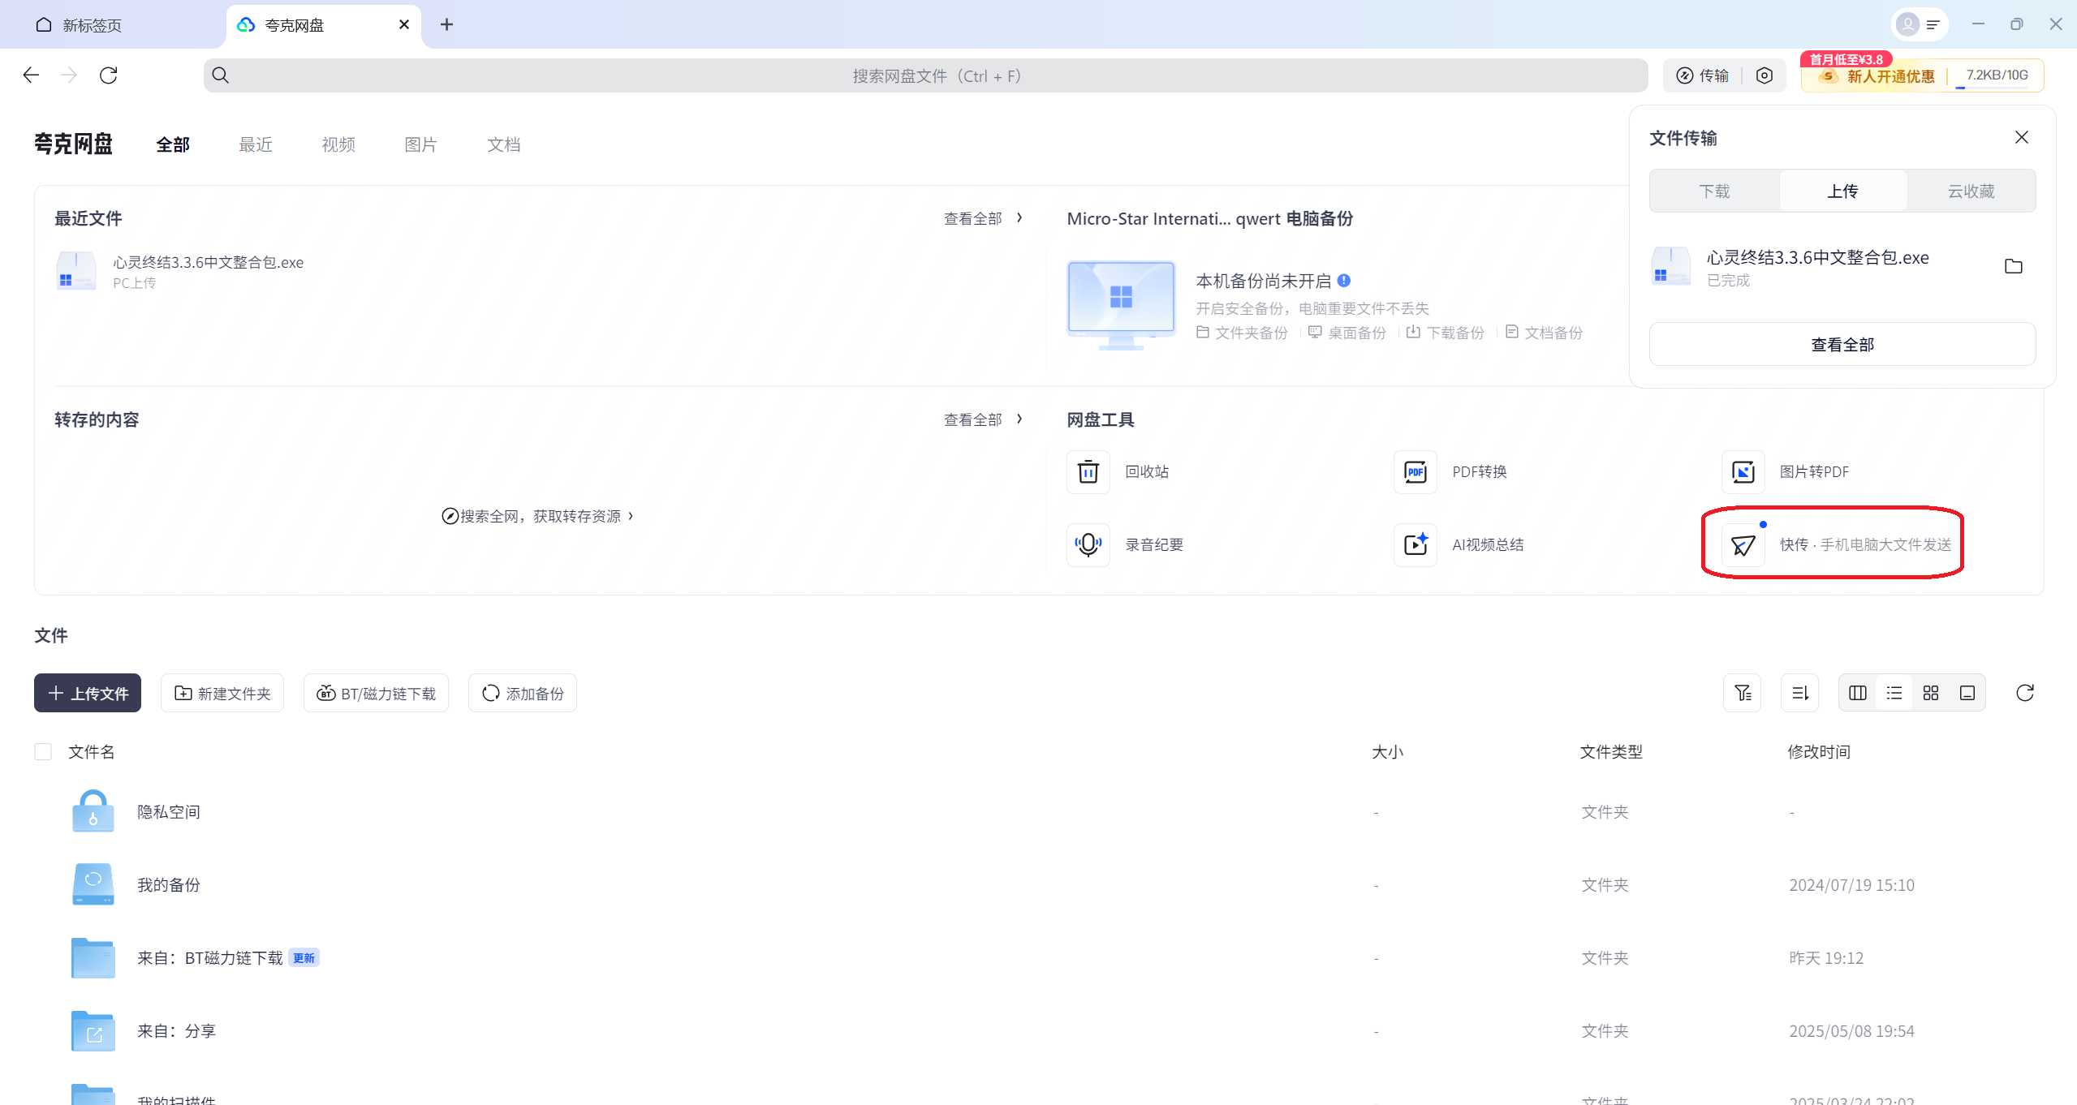Viewport: 2077px width, 1105px height.
Task: Launch the 录音纪要 recording tool
Action: [1126, 545]
